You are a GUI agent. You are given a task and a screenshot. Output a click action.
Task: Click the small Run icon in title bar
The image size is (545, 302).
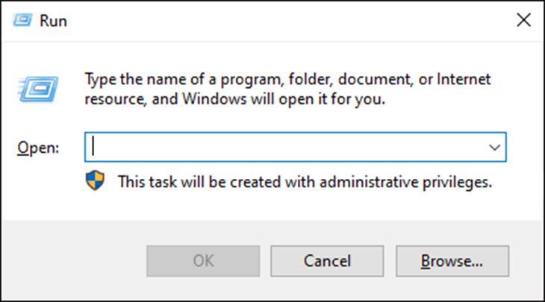click(22, 20)
